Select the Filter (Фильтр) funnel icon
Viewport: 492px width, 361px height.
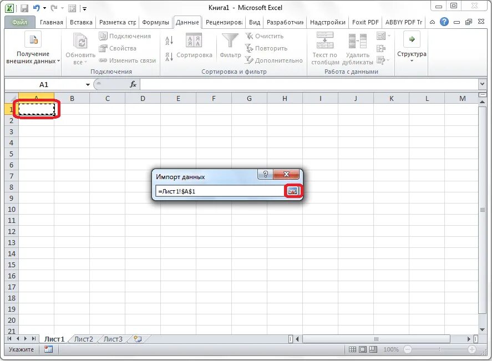coord(230,41)
